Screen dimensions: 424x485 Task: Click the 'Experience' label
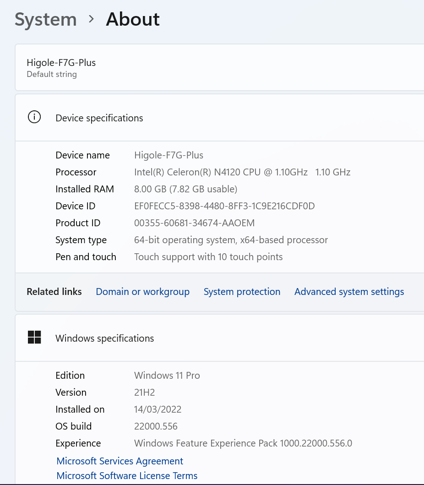point(78,443)
